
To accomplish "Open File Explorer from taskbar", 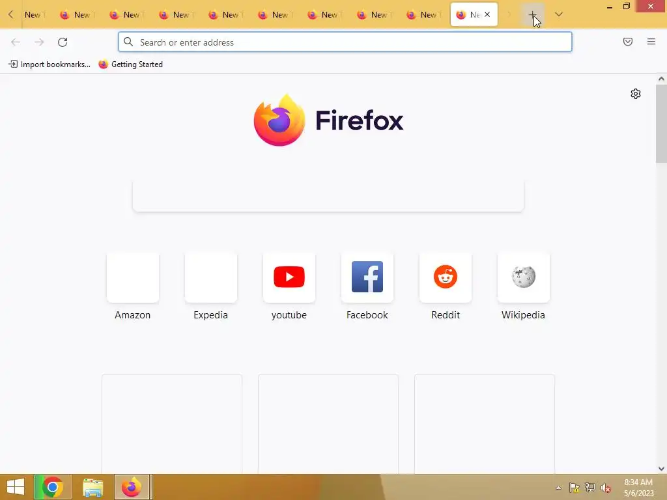I will tap(92, 487).
